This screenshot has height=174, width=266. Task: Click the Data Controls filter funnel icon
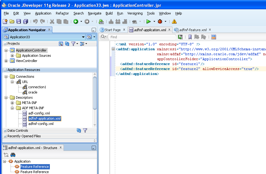tap(85, 130)
